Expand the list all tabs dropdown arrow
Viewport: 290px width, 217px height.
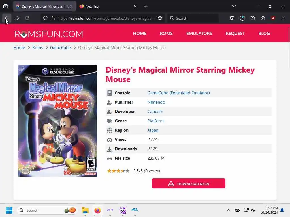[234, 6]
